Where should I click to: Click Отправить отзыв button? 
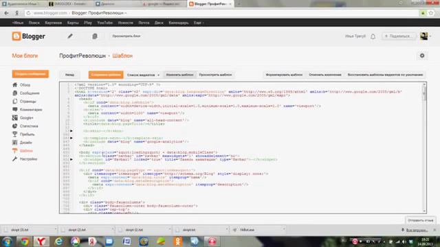(420, 220)
